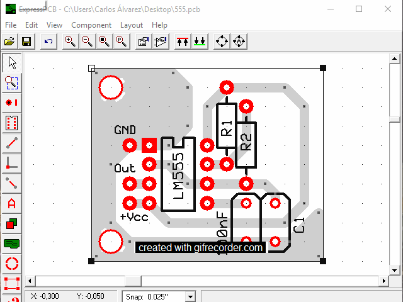
Task: Click the pad at the top of R1
Action: (227, 87)
